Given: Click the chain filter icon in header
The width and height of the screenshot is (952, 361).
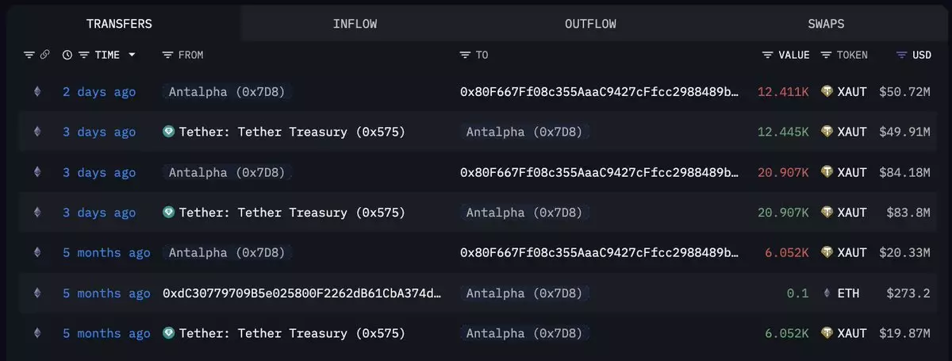Looking at the screenshot, I should click(29, 55).
